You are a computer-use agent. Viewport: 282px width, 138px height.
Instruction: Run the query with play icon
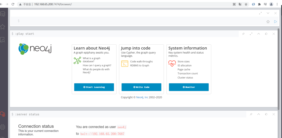point(275,22)
